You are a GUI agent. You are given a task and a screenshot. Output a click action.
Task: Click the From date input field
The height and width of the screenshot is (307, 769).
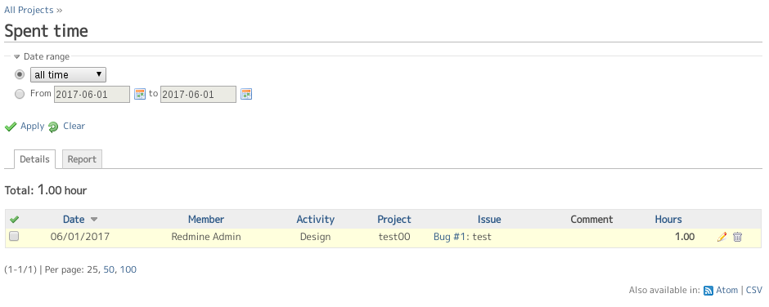tap(92, 95)
